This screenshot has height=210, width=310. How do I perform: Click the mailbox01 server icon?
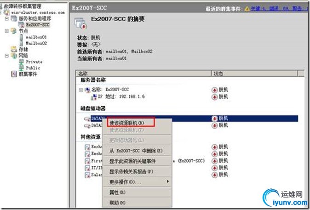tap(21, 37)
